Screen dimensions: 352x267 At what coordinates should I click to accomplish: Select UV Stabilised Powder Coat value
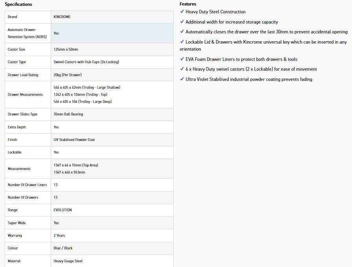point(74,140)
